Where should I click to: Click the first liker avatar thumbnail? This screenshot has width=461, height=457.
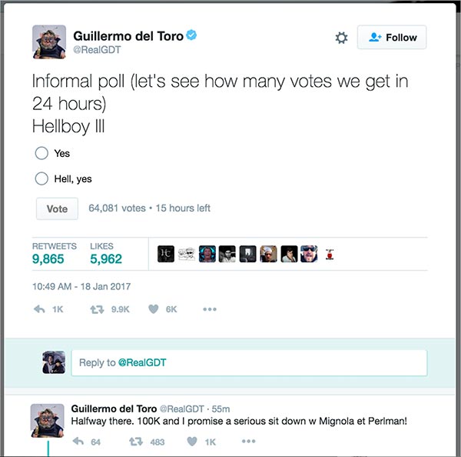[x=166, y=254]
